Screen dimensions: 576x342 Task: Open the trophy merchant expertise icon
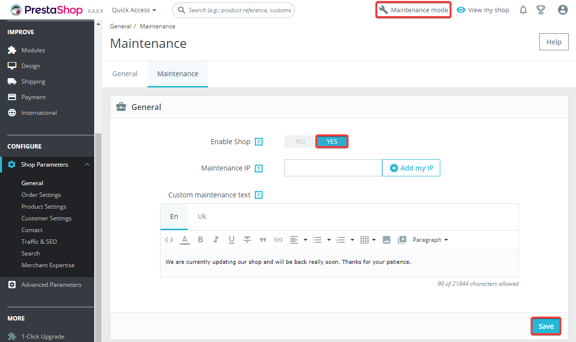pos(541,10)
